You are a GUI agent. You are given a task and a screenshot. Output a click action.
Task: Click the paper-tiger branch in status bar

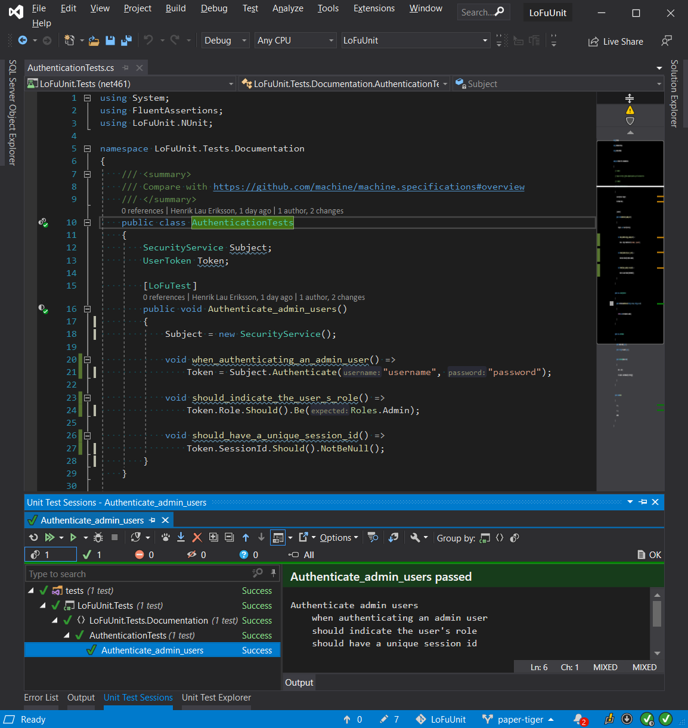point(519,720)
